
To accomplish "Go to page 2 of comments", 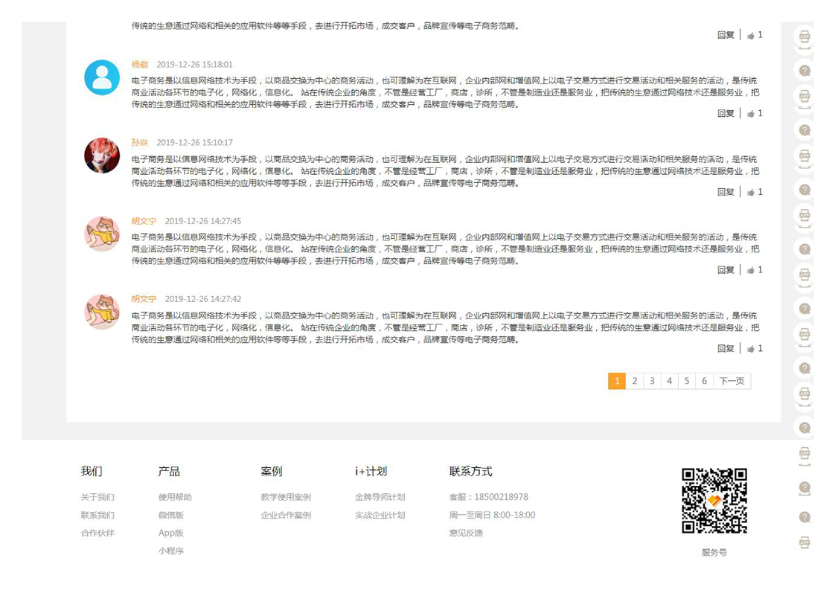I will 634,381.
